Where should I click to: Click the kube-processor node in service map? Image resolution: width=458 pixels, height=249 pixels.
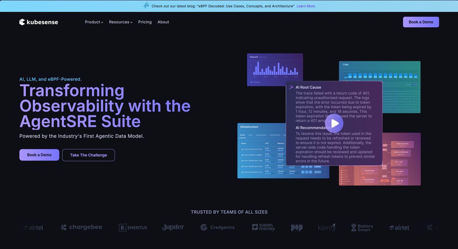coord(402,144)
